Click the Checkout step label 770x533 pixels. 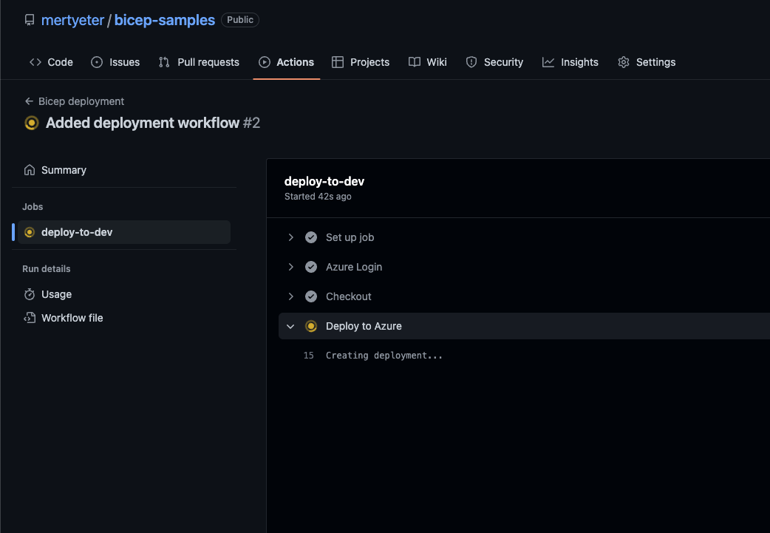coord(348,296)
